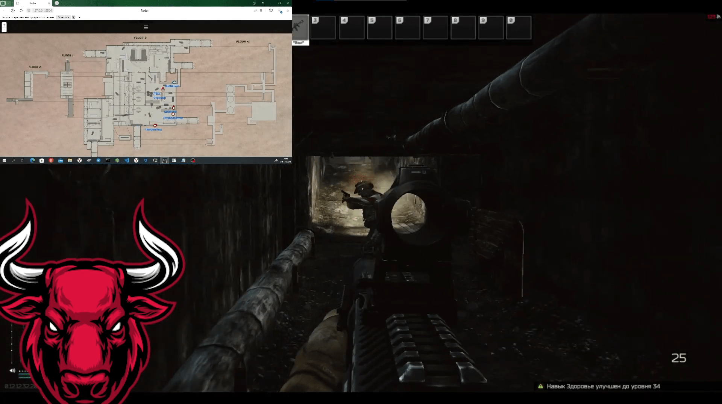Select hotbar slot 8
The image size is (722, 404).
point(463,27)
